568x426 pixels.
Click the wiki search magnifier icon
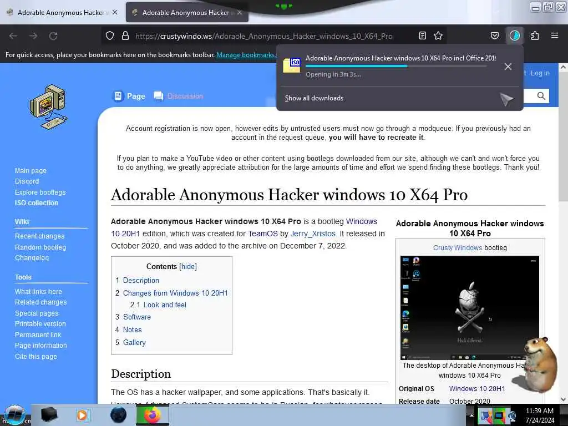point(541,96)
